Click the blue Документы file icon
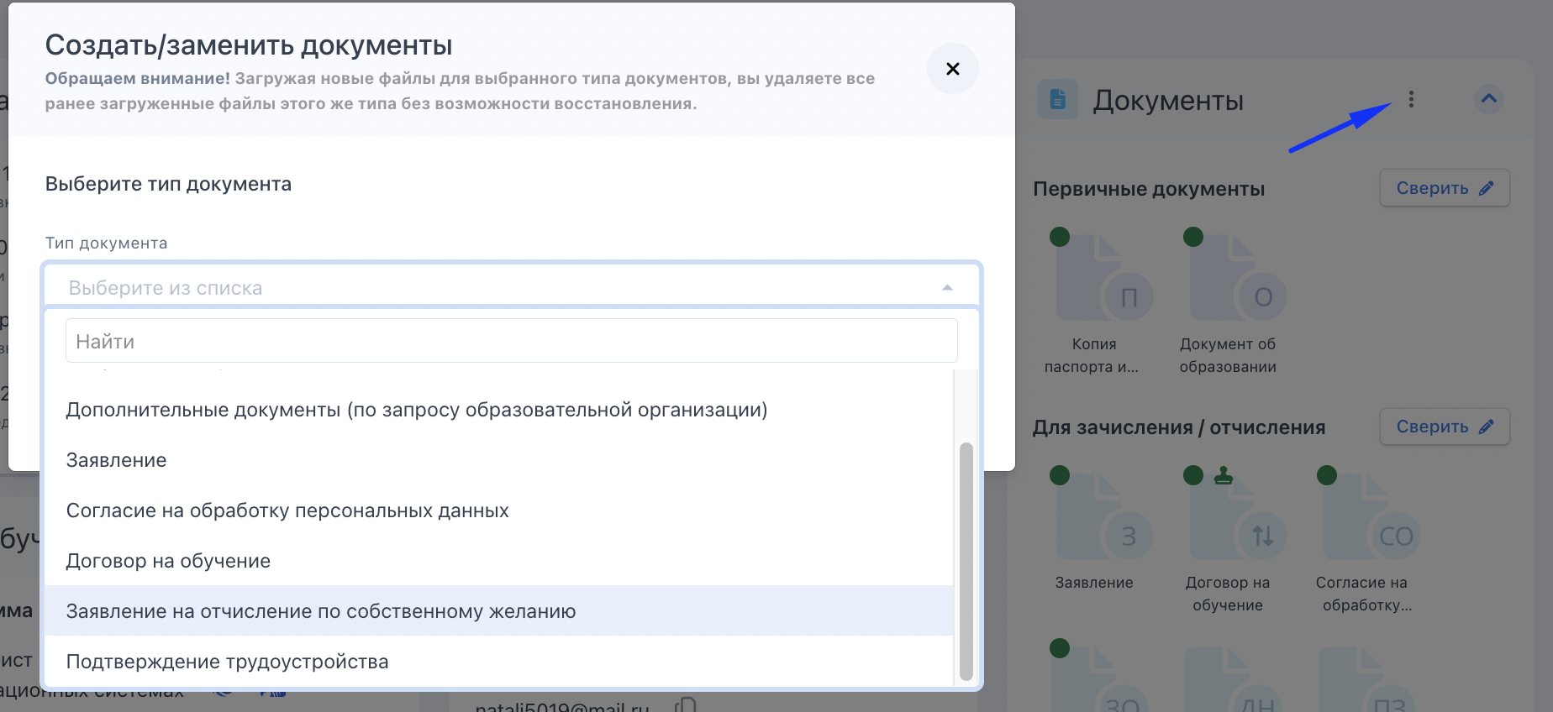Image resolution: width=1553 pixels, height=712 pixels. point(1058,99)
